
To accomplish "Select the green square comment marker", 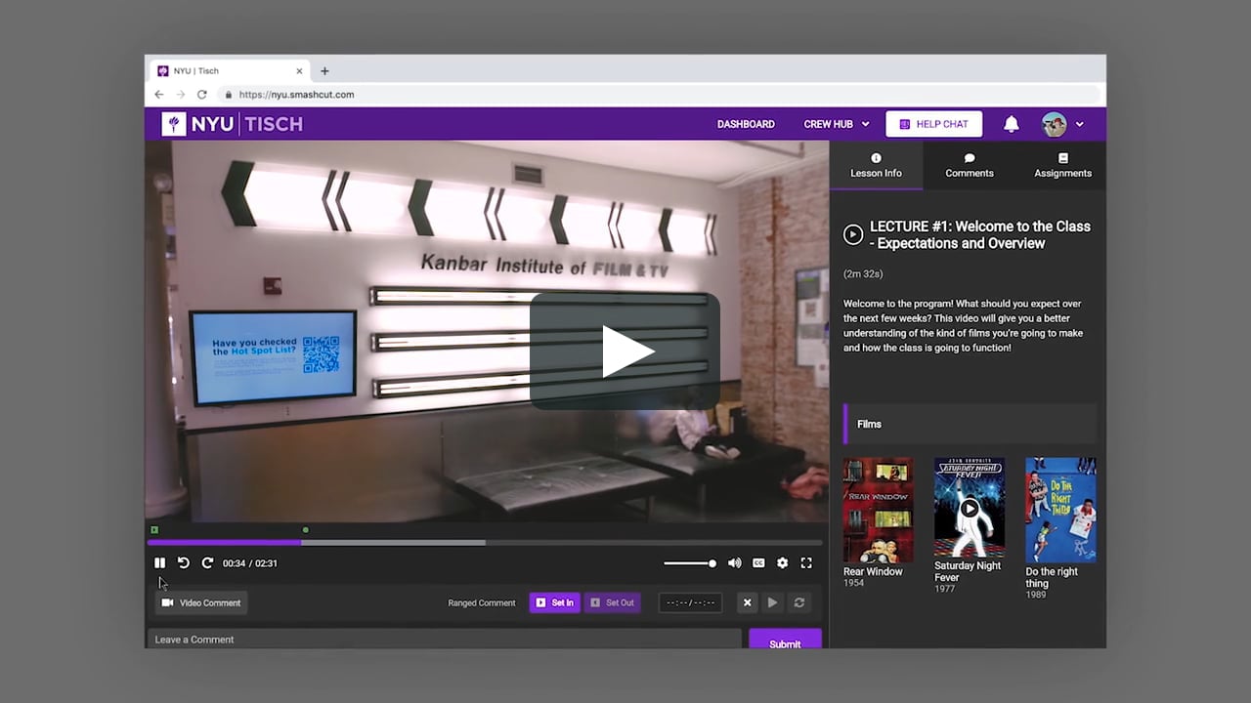I will pos(154,530).
